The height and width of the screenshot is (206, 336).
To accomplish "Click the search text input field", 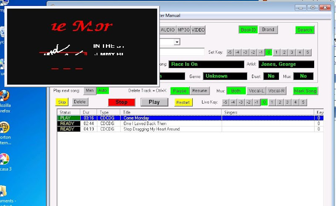I will pos(182,52).
